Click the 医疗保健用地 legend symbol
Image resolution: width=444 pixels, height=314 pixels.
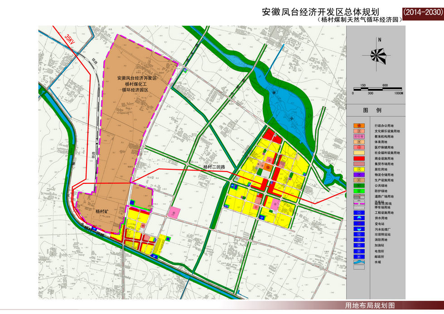[359, 147]
